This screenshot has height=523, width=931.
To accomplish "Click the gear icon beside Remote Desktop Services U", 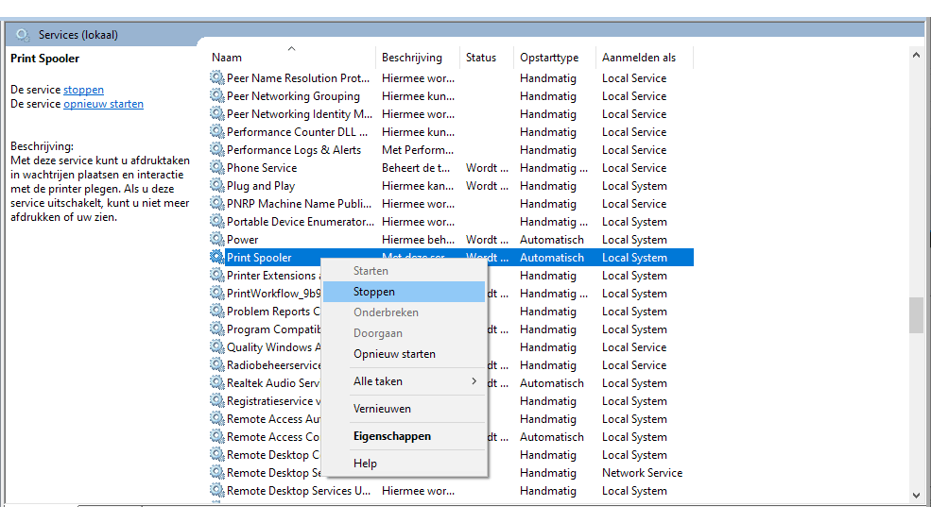I will pyautogui.click(x=216, y=490).
